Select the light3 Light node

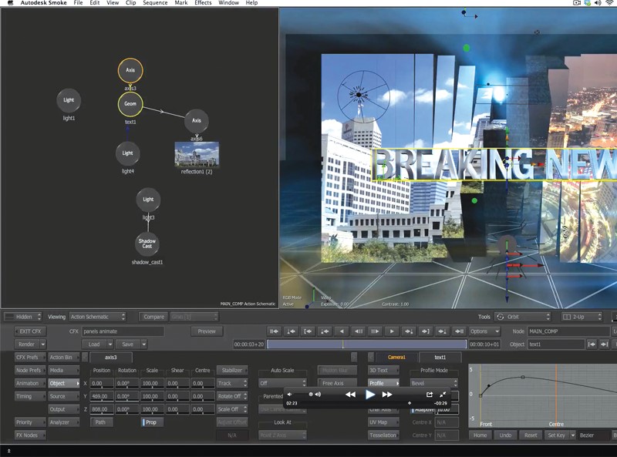(x=148, y=200)
